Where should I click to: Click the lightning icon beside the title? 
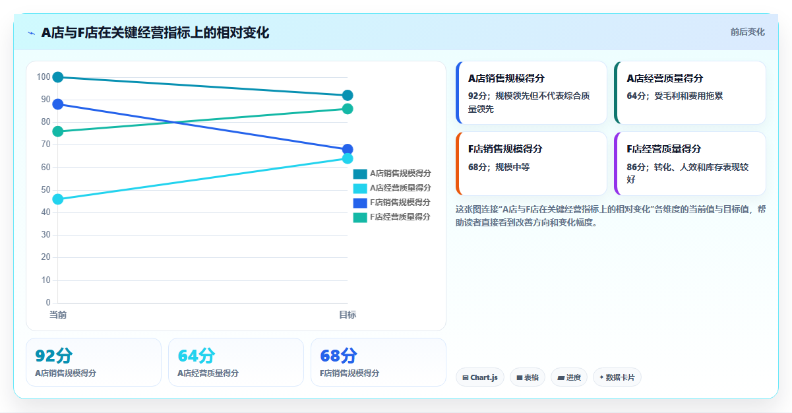[x=32, y=33]
